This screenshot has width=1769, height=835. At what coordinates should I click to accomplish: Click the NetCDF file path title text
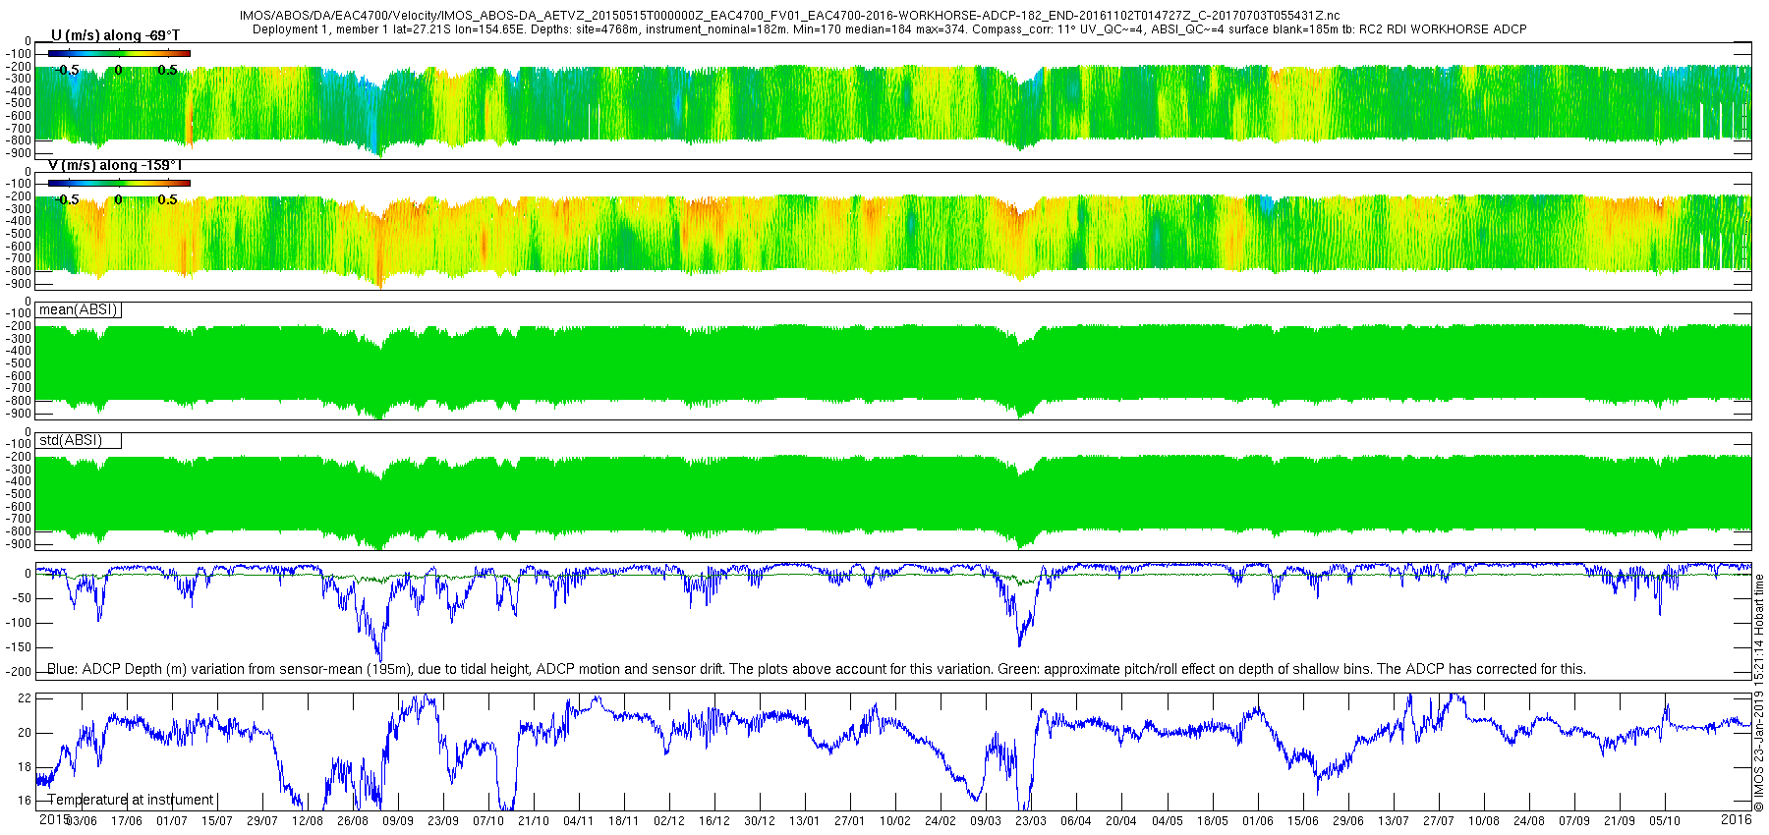tap(789, 16)
